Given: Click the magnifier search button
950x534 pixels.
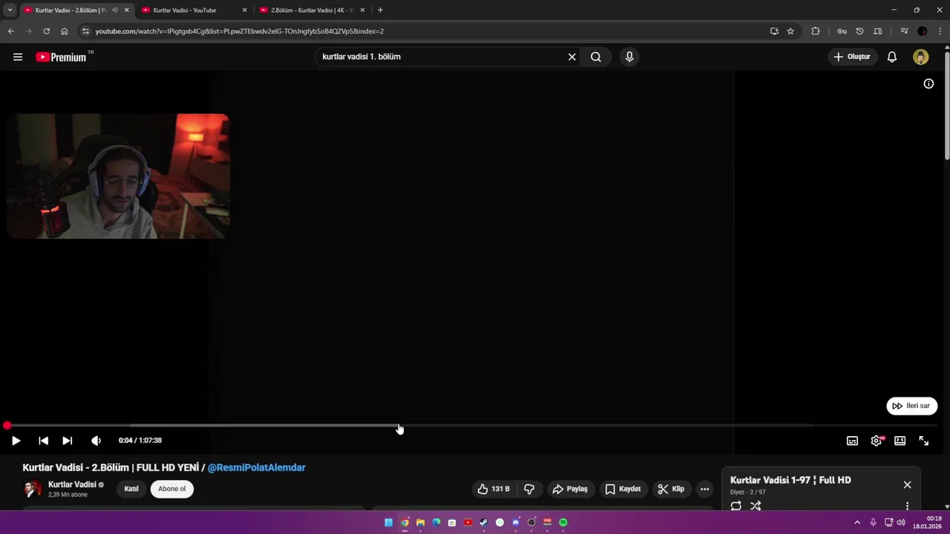Looking at the screenshot, I should pos(595,57).
